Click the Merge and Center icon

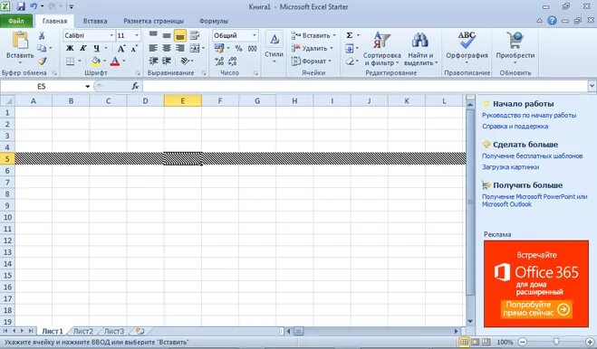[195, 48]
